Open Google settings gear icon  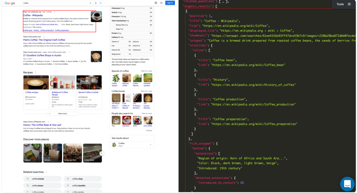(x=156, y=3)
